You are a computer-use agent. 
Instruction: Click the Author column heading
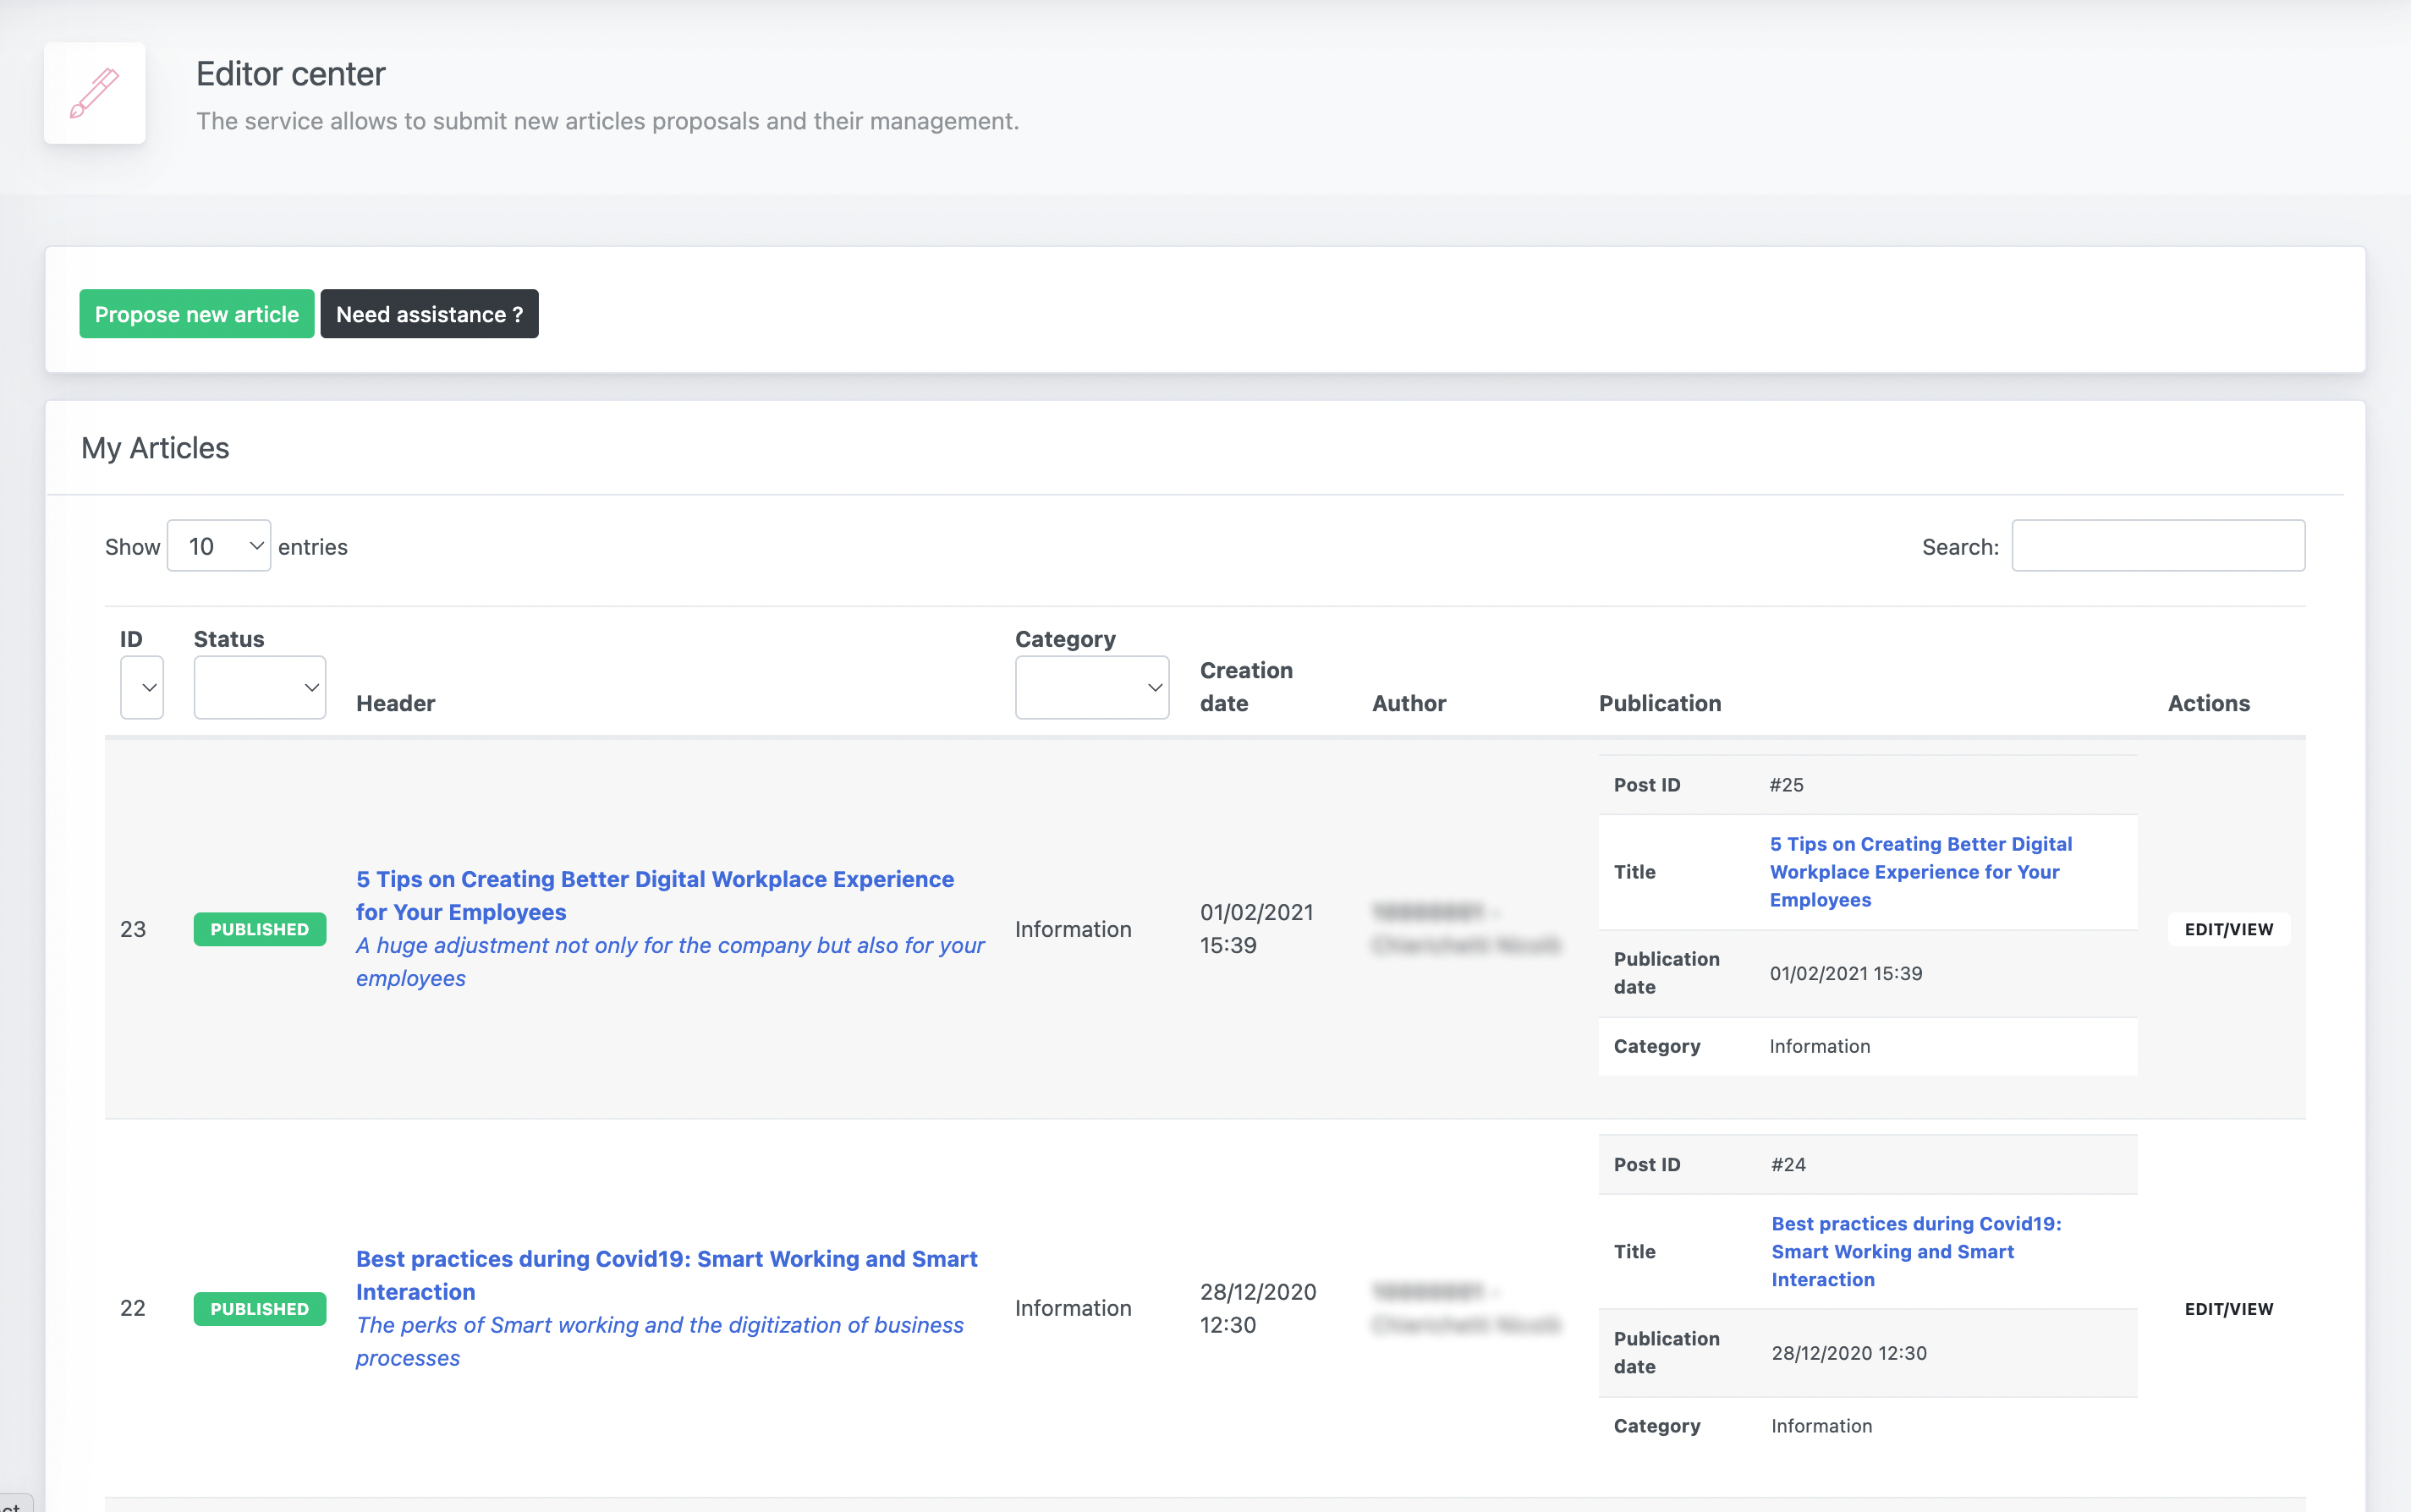pos(1409,703)
